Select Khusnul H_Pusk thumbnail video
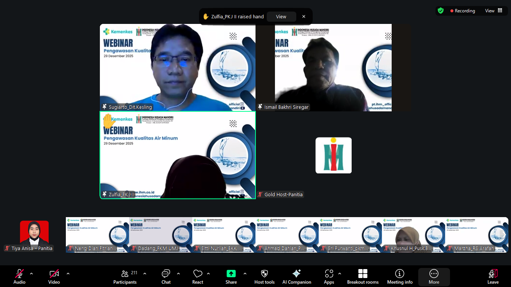511x287 pixels. tap(413, 235)
